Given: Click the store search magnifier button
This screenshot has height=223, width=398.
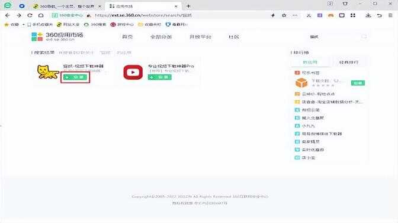Looking at the screenshot, I should pos(364,37).
